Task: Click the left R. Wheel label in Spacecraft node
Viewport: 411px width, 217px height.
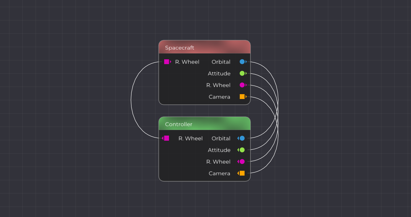Action: tap(187, 62)
